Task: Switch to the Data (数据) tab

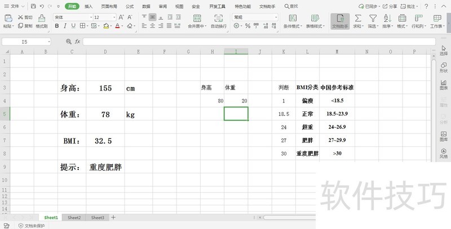Action: 146,6
